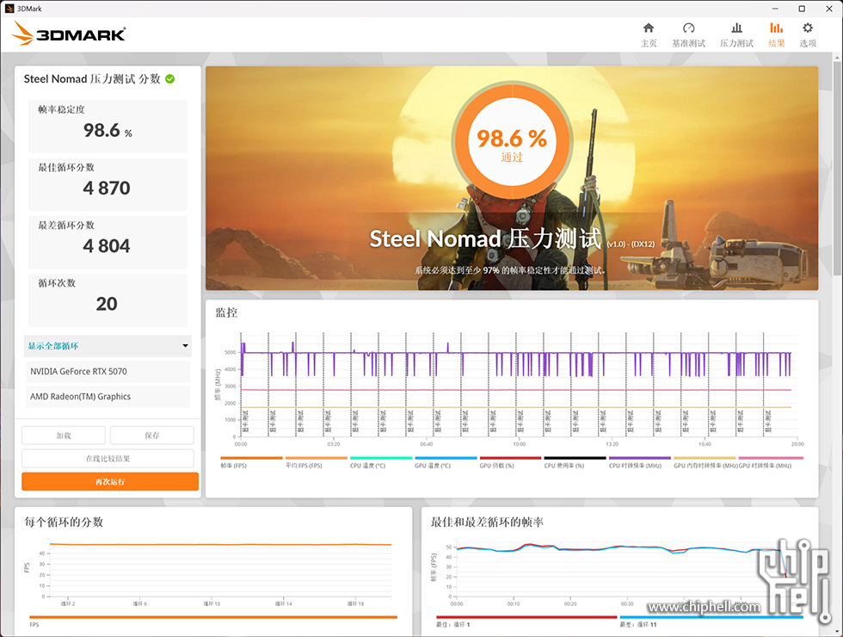Click the 在线比较结果 compare online button
Image resolution: width=843 pixels, height=637 pixels.
(108, 459)
